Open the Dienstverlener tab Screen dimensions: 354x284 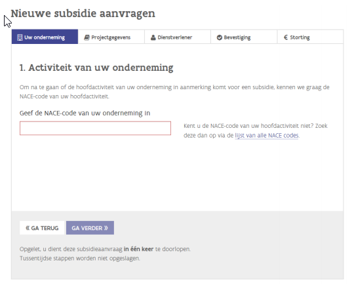178,37
